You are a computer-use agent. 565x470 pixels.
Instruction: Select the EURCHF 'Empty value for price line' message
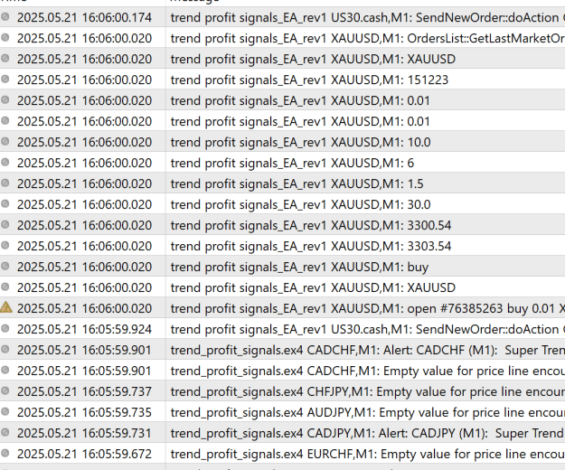[x=368, y=454]
